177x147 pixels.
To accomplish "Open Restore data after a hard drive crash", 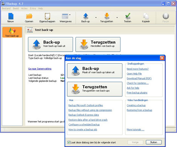I will [88, 120].
